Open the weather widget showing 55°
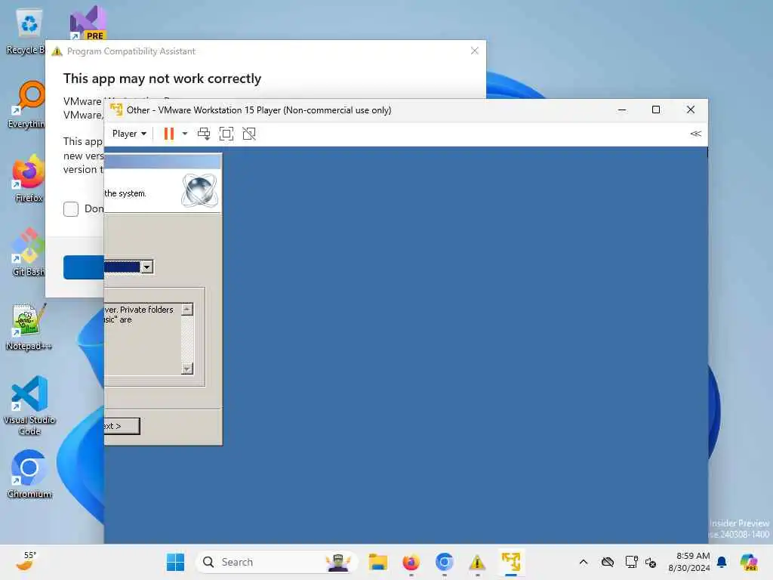The height and width of the screenshot is (580, 773). (26, 561)
